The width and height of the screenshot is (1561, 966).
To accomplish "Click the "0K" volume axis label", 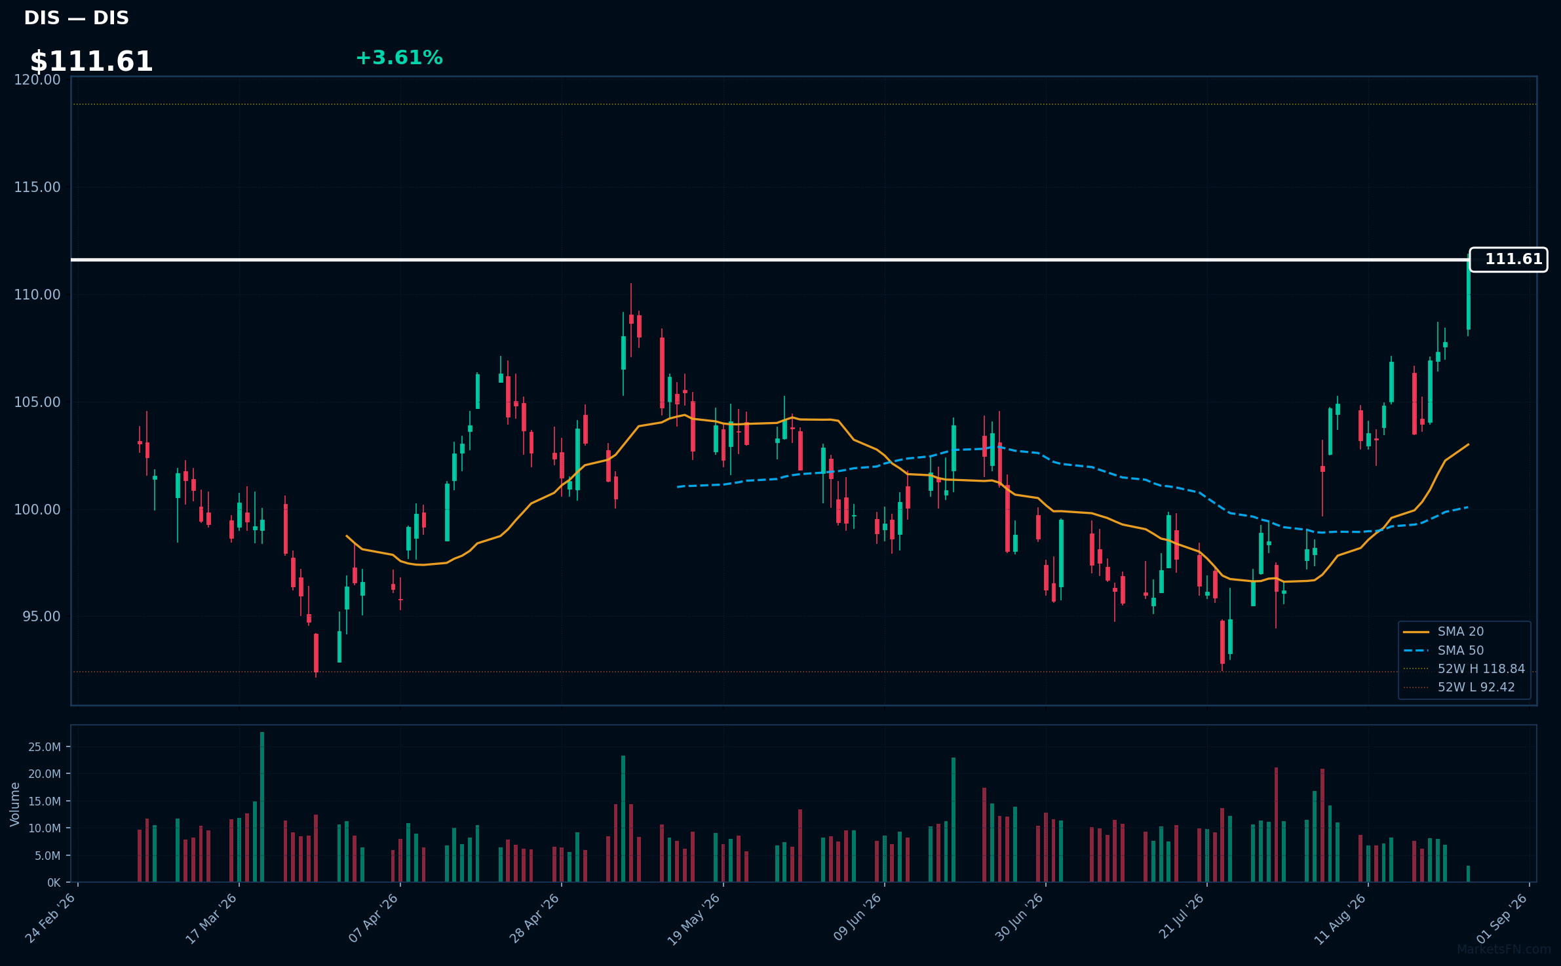I will point(54,883).
